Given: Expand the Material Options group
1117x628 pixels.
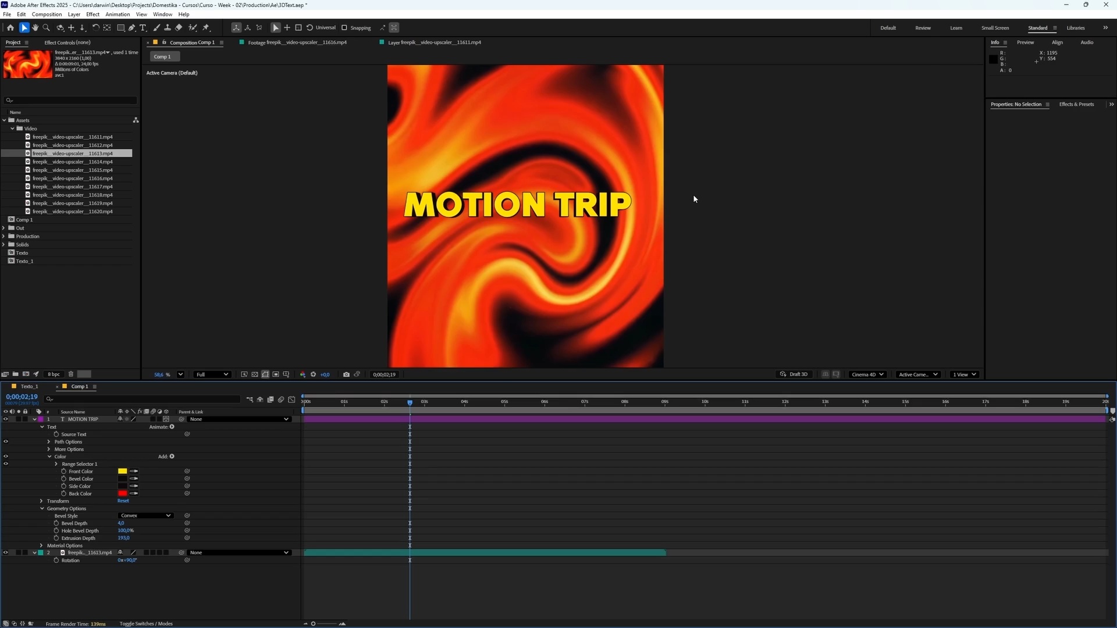Looking at the screenshot, I should (x=41, y=545).
